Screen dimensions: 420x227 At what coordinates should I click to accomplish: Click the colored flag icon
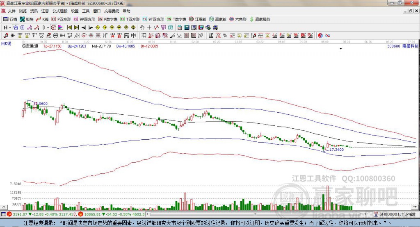61,27
